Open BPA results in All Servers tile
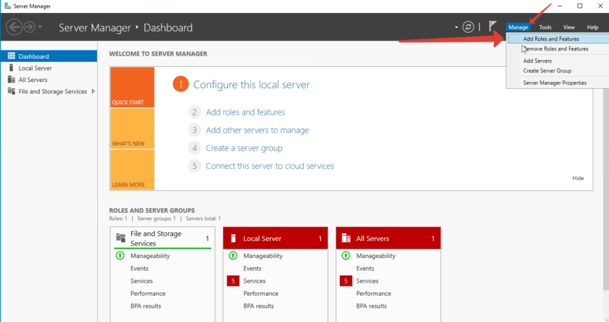Viewport: 609px width, 322px height. pos(371,306)
